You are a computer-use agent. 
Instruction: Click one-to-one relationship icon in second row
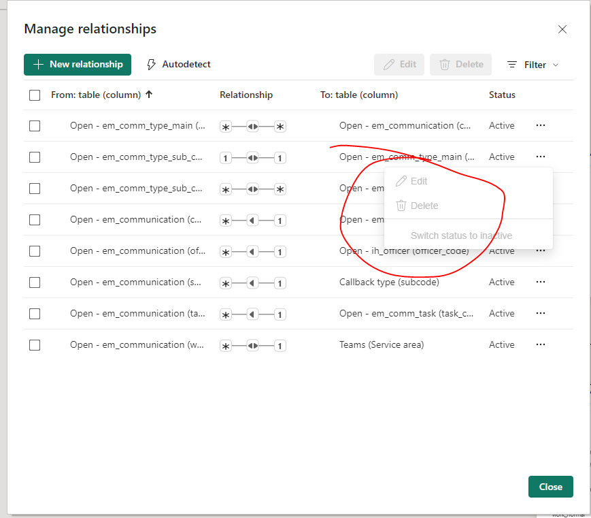[x=253, y=158]
